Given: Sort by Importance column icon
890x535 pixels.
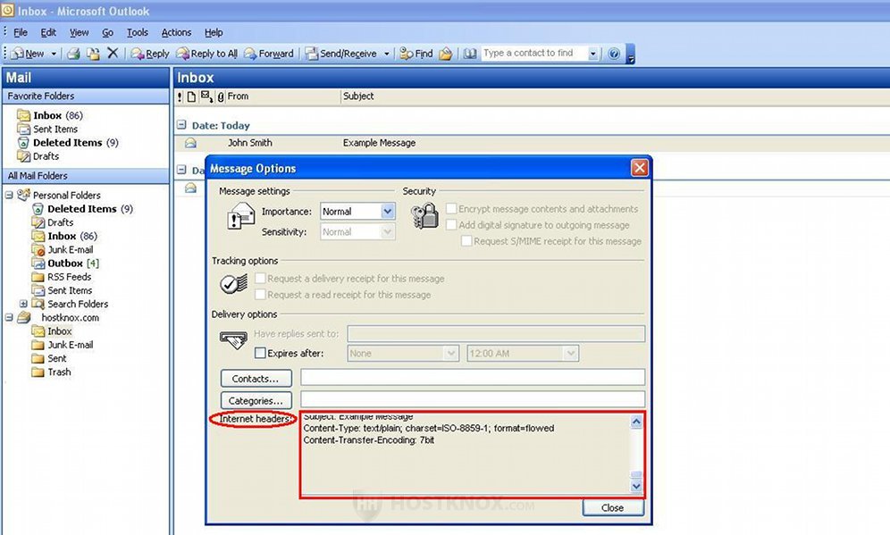Looking at the screenshot, I should pyautogui.click(x=180, y=96).
